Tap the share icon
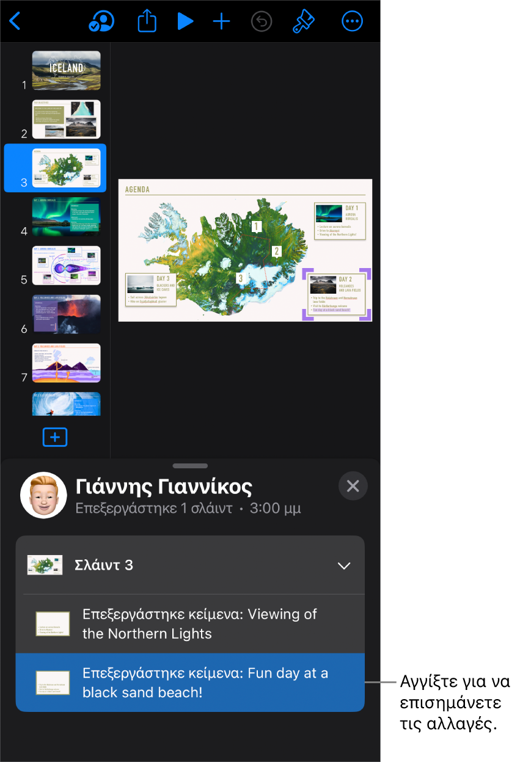 (147, 22)
